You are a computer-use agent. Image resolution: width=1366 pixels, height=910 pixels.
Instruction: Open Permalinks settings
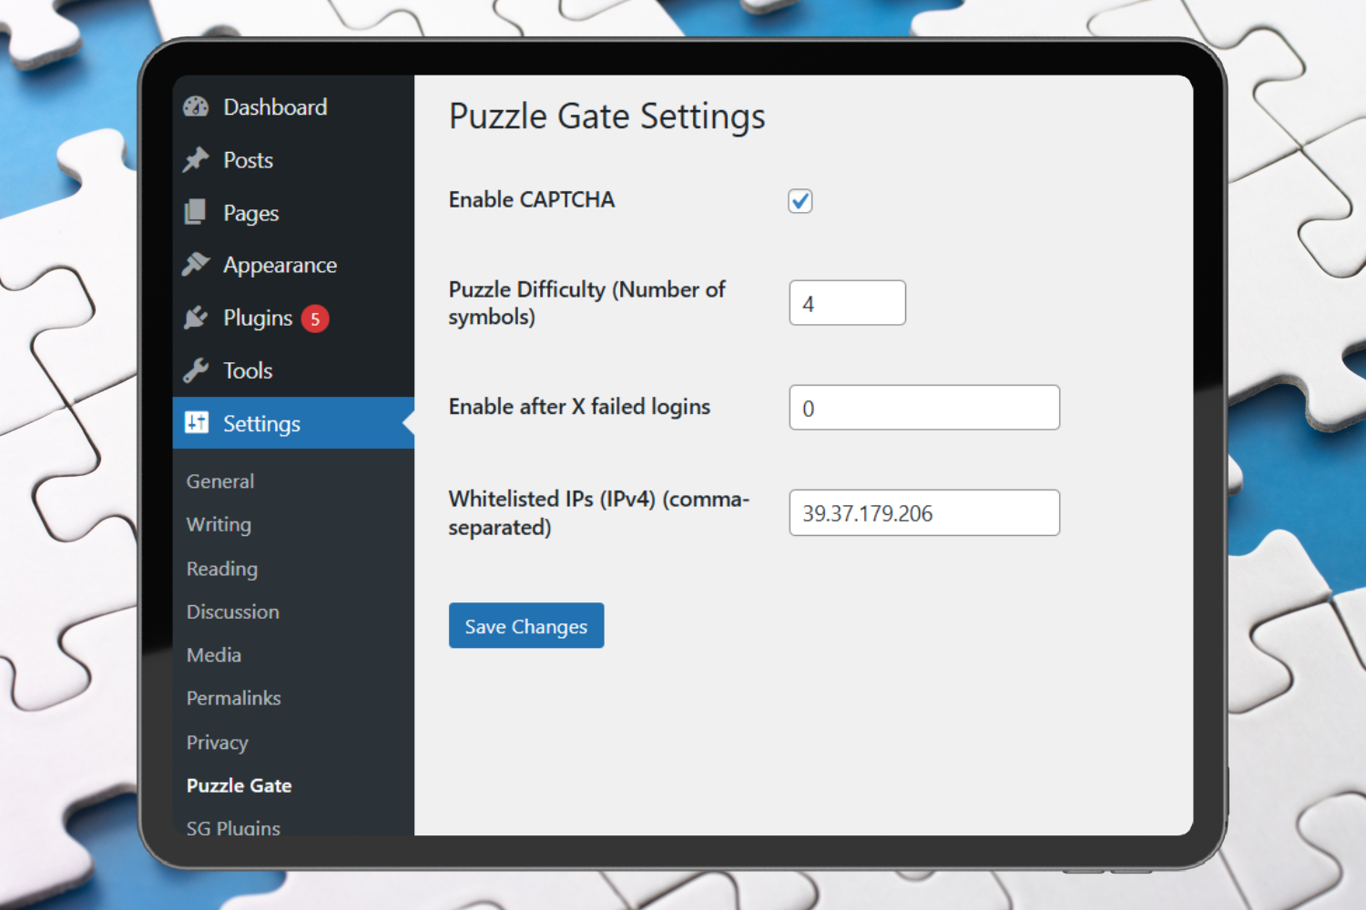[x=234, y=698]
